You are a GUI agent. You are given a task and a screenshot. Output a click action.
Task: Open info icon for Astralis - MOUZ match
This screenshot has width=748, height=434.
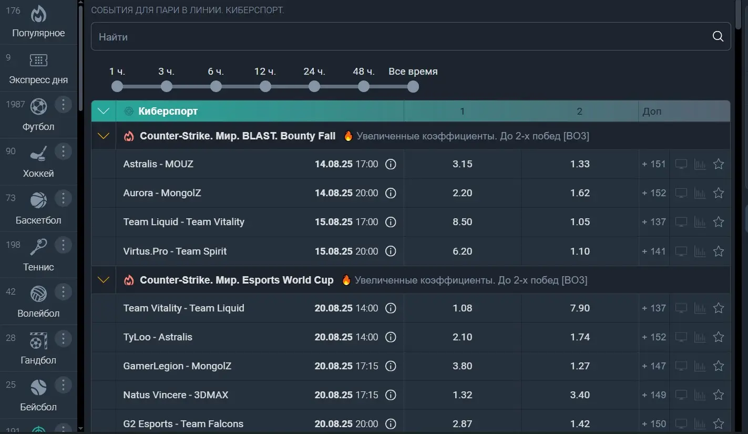[391, 164]
